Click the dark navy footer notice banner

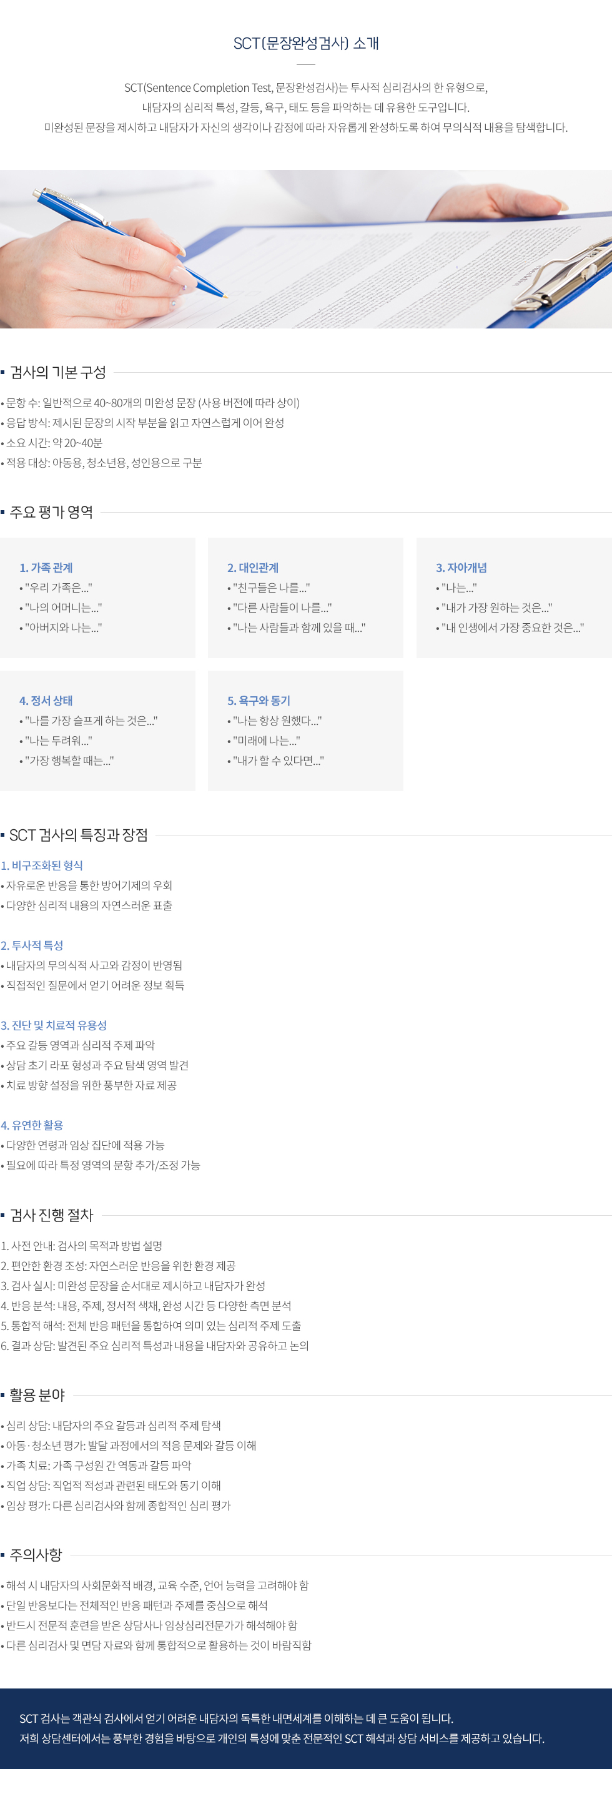(306, 1728)
